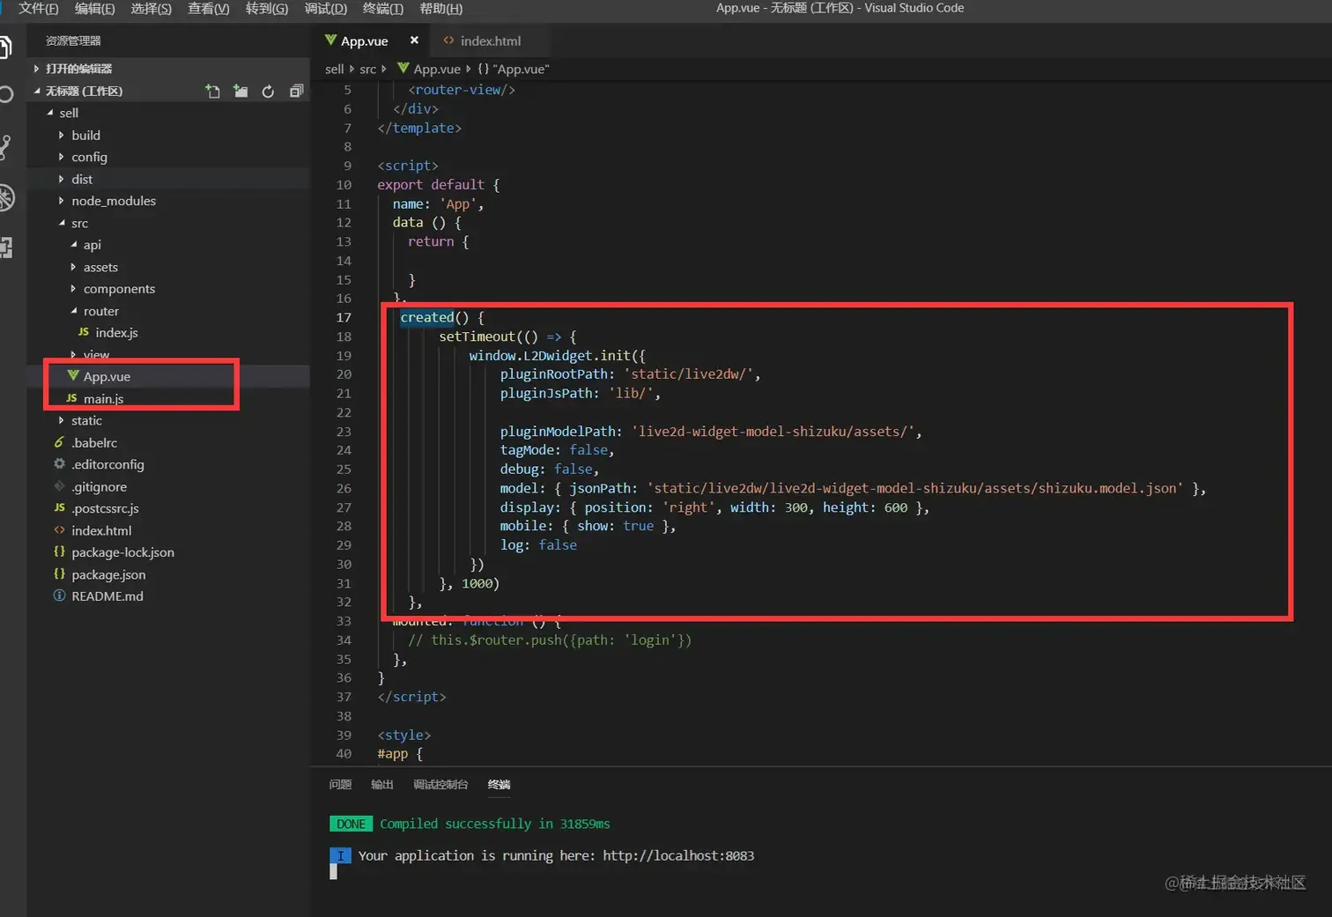Collapse the src folder
This screenshot has height=917, width=1332.
tap(79, 223)
